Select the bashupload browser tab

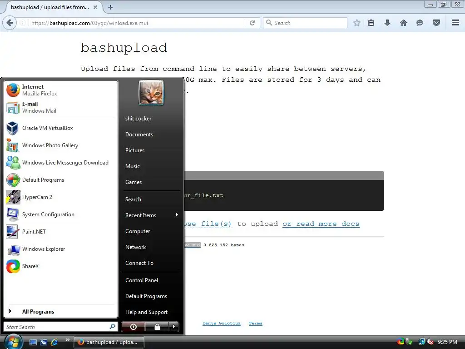53,7
